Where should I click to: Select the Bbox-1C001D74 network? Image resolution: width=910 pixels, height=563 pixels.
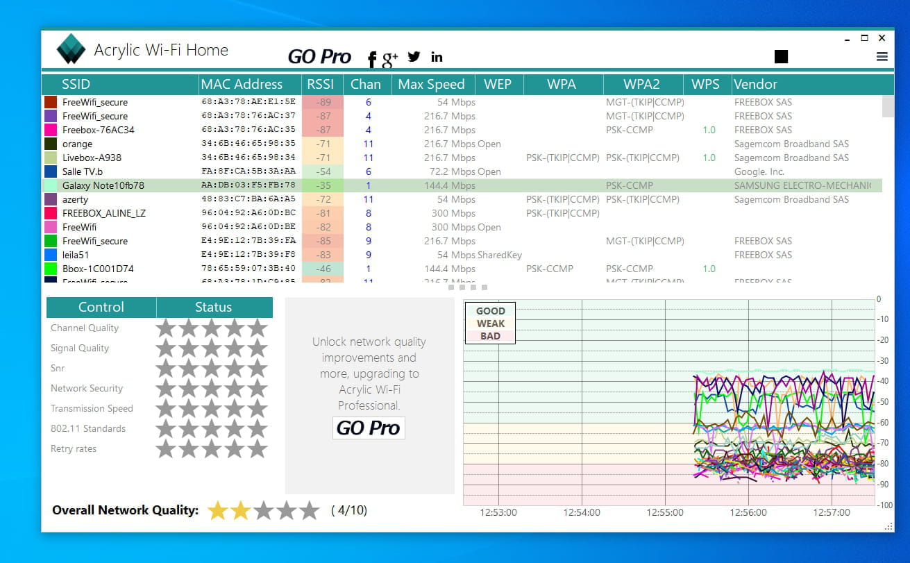pos(463,269)
